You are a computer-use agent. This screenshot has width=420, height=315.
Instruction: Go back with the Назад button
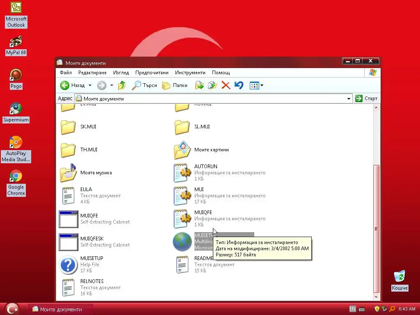point(72,85)
